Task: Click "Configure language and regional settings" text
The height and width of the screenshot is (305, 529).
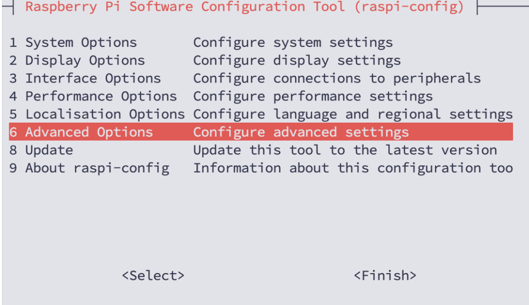Action: click(x=353, y=114)
